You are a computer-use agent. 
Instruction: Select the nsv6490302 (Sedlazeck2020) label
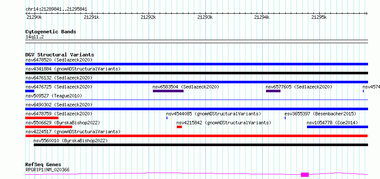[x=59, y=105]
